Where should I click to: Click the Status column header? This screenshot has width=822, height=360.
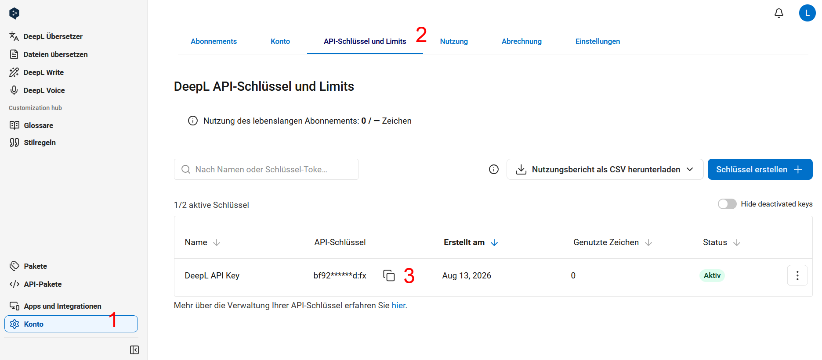pyautogui.click(x=715, y=242)
